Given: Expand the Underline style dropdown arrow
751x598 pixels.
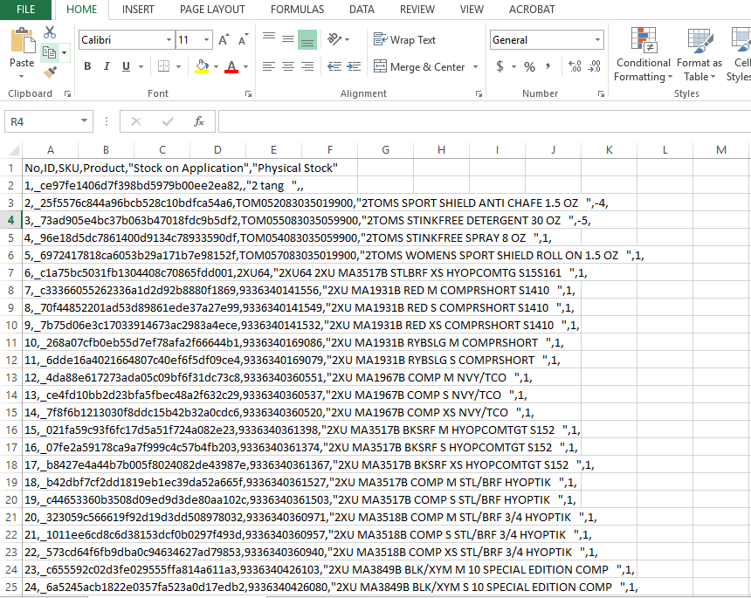Looking at the screenshot, I should tap(141, 66).
